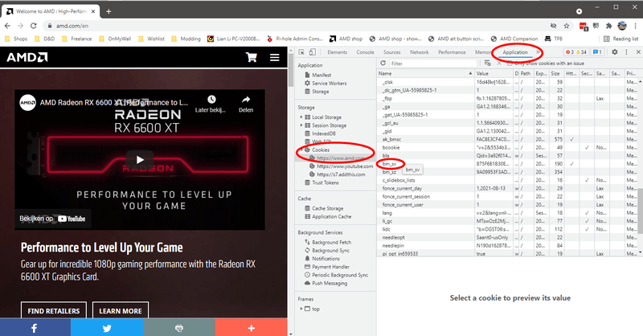Go back in browser history
The image size is (643, 336).
[x=7, y=26]
